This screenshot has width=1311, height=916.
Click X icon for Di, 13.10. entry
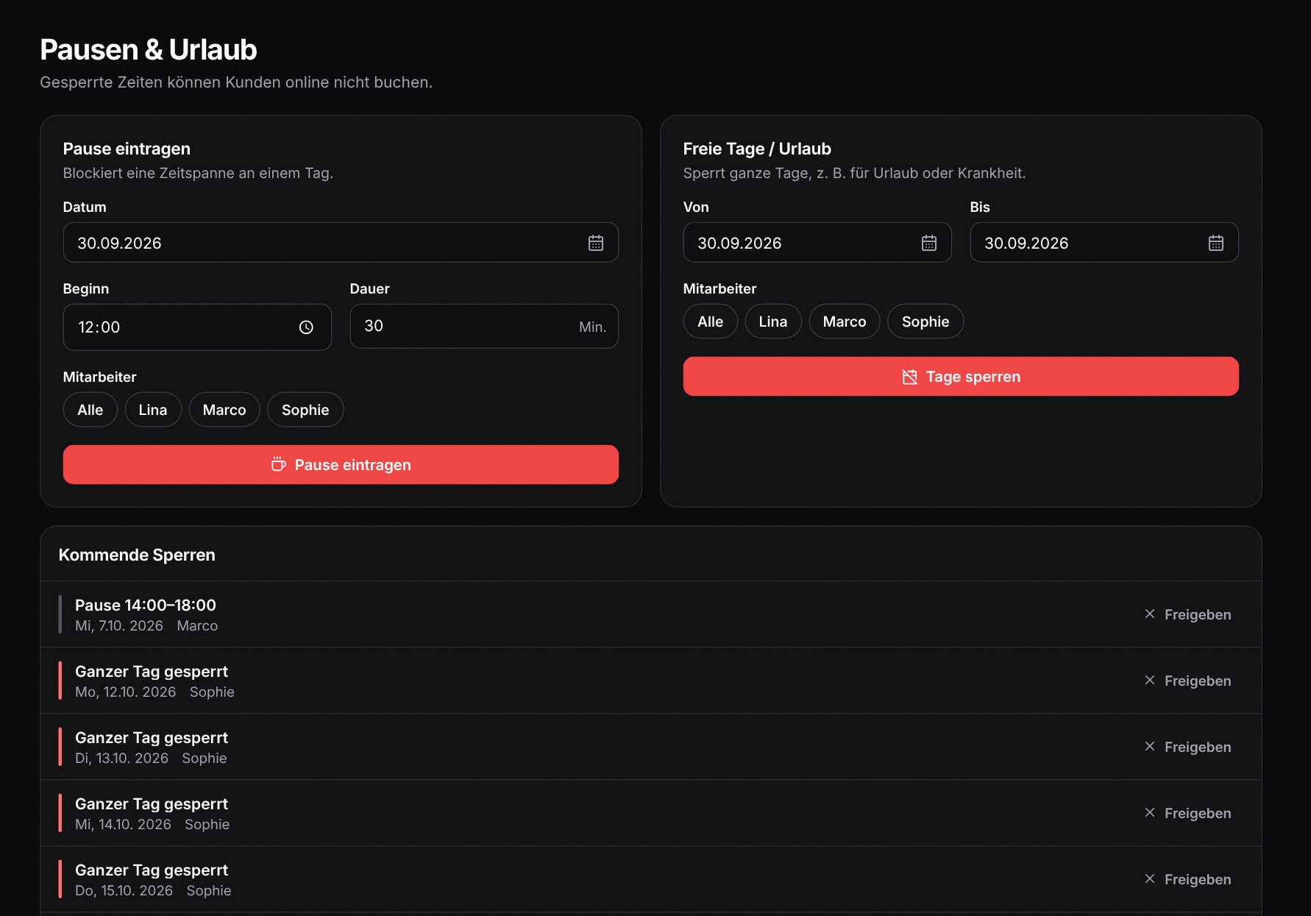coord(1149,747)
